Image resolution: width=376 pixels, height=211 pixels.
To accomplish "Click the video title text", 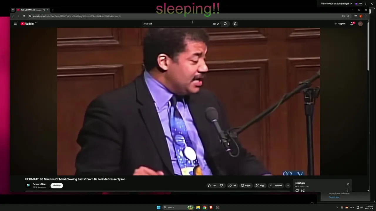I will tap(75, 179).
